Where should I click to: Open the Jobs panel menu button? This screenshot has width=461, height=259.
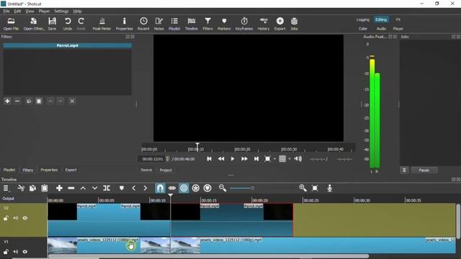(404, 171)
